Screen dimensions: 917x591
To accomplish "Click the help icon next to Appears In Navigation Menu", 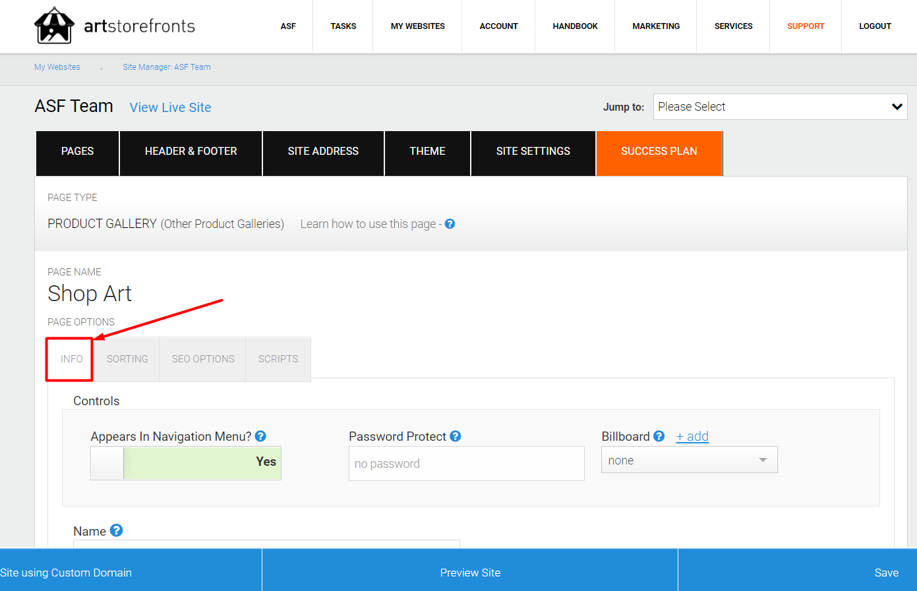I will click(260, 436).
